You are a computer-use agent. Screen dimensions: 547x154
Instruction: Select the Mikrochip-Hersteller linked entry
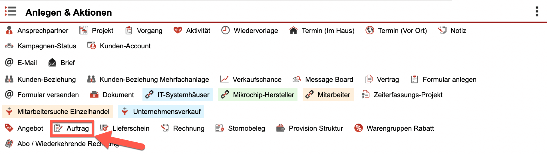point(258,95)
